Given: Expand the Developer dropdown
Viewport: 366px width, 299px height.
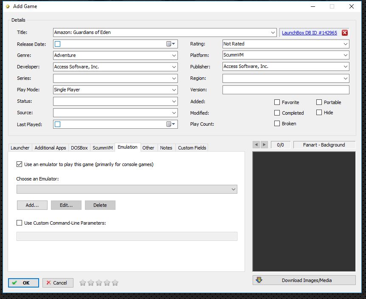Looking at the screenshot, I should click(x=174, y=67).
